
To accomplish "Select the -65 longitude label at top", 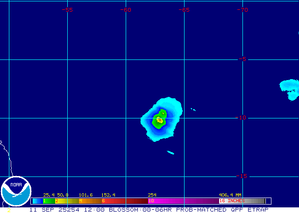I will [184, 10].
